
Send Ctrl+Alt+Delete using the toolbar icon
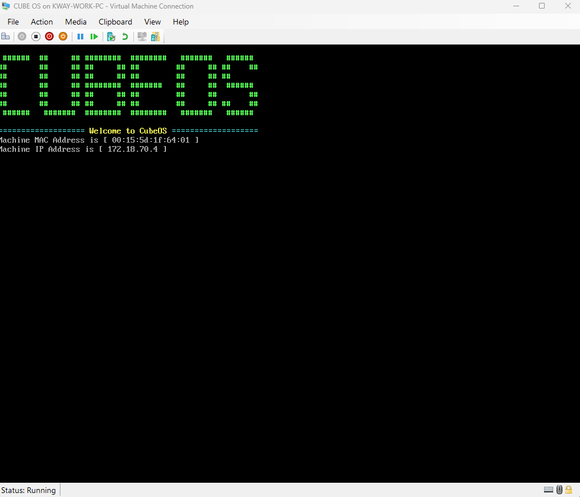5,37
